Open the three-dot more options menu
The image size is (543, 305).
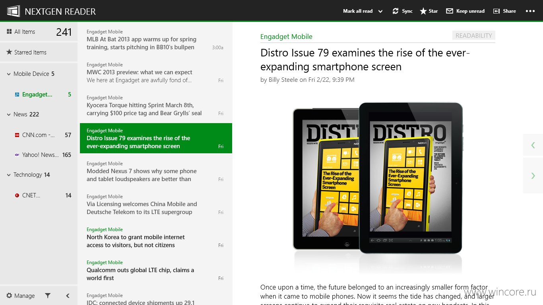(x=530, y=11)
